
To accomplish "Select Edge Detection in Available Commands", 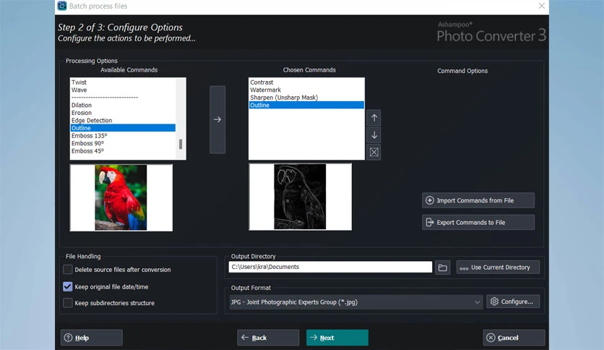I will tap(123, 120).
